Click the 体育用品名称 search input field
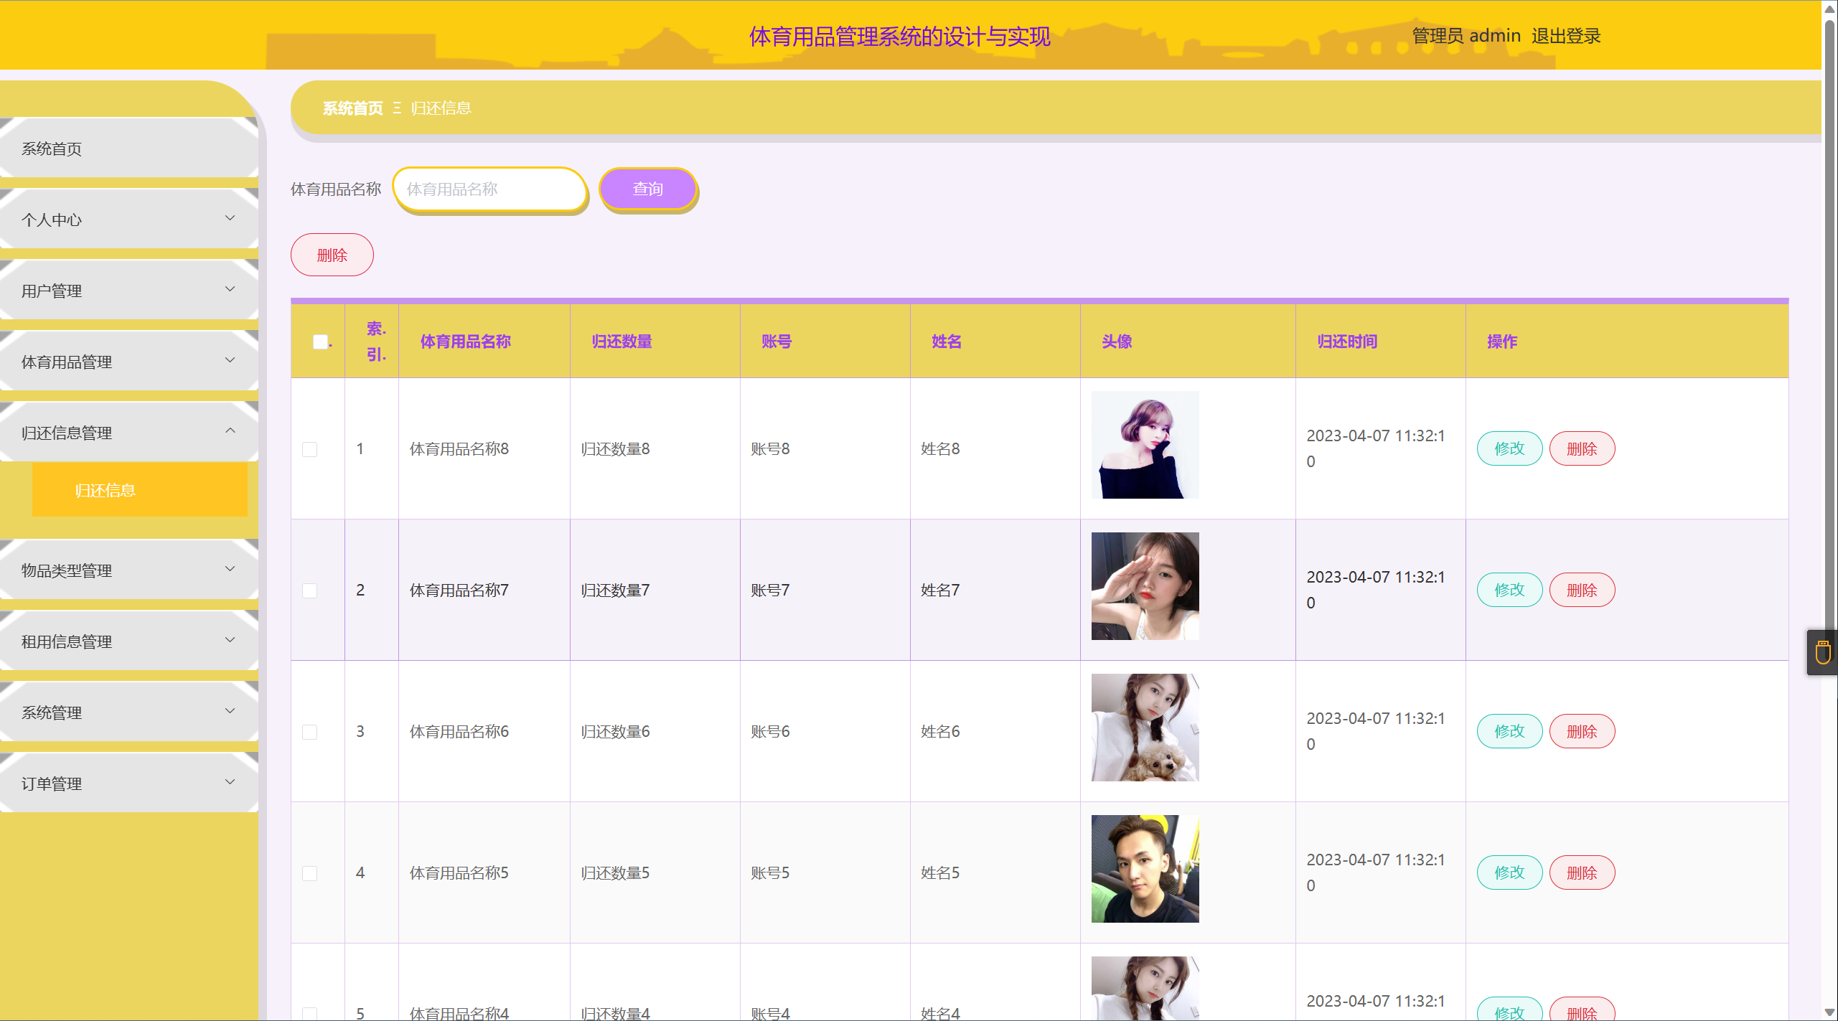This screenshot has width=1838, height=1021. click(490, 189)
